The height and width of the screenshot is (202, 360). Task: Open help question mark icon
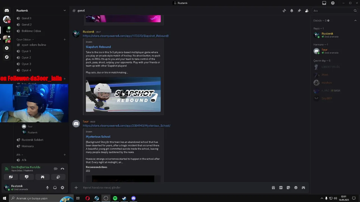click(333, 3)
